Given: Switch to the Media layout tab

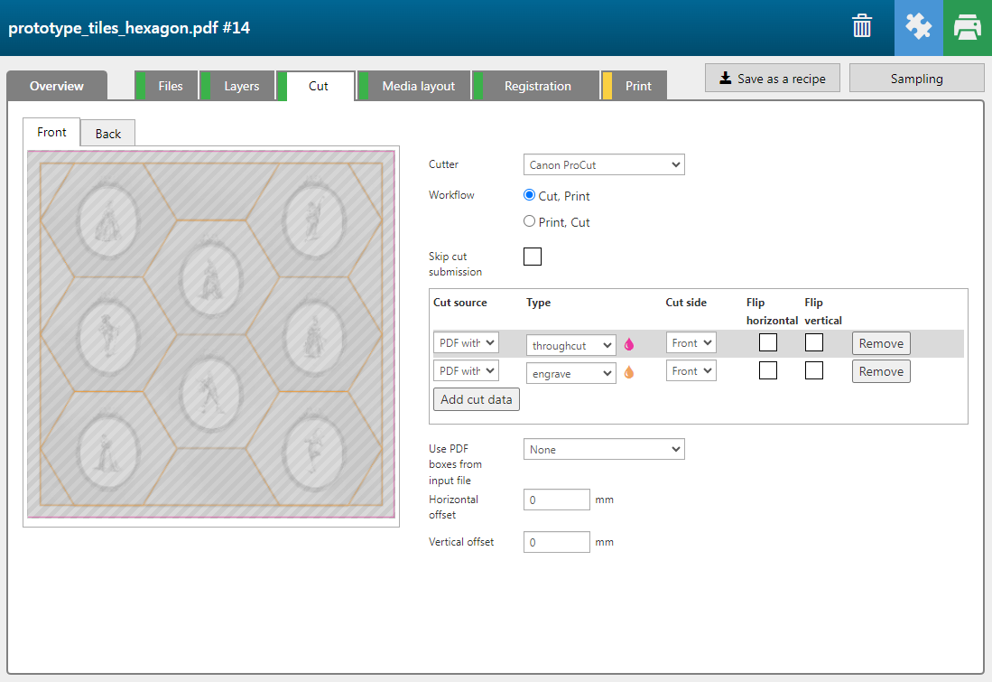Looking at the screenshot, I should pyautogui.click(x=418, y=87).
